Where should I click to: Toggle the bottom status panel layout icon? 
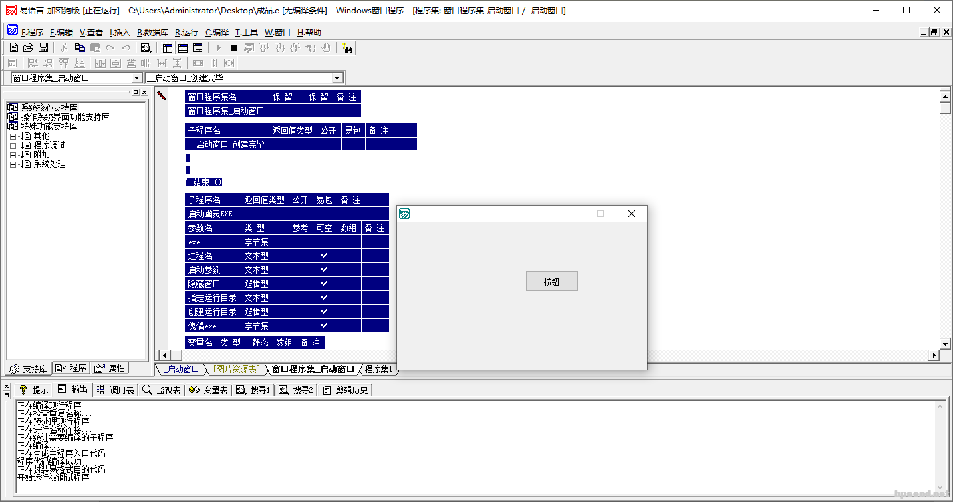click(182, 47)
